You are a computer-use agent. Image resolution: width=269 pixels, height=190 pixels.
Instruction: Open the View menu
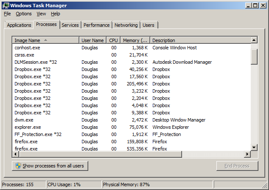(41, 14)
